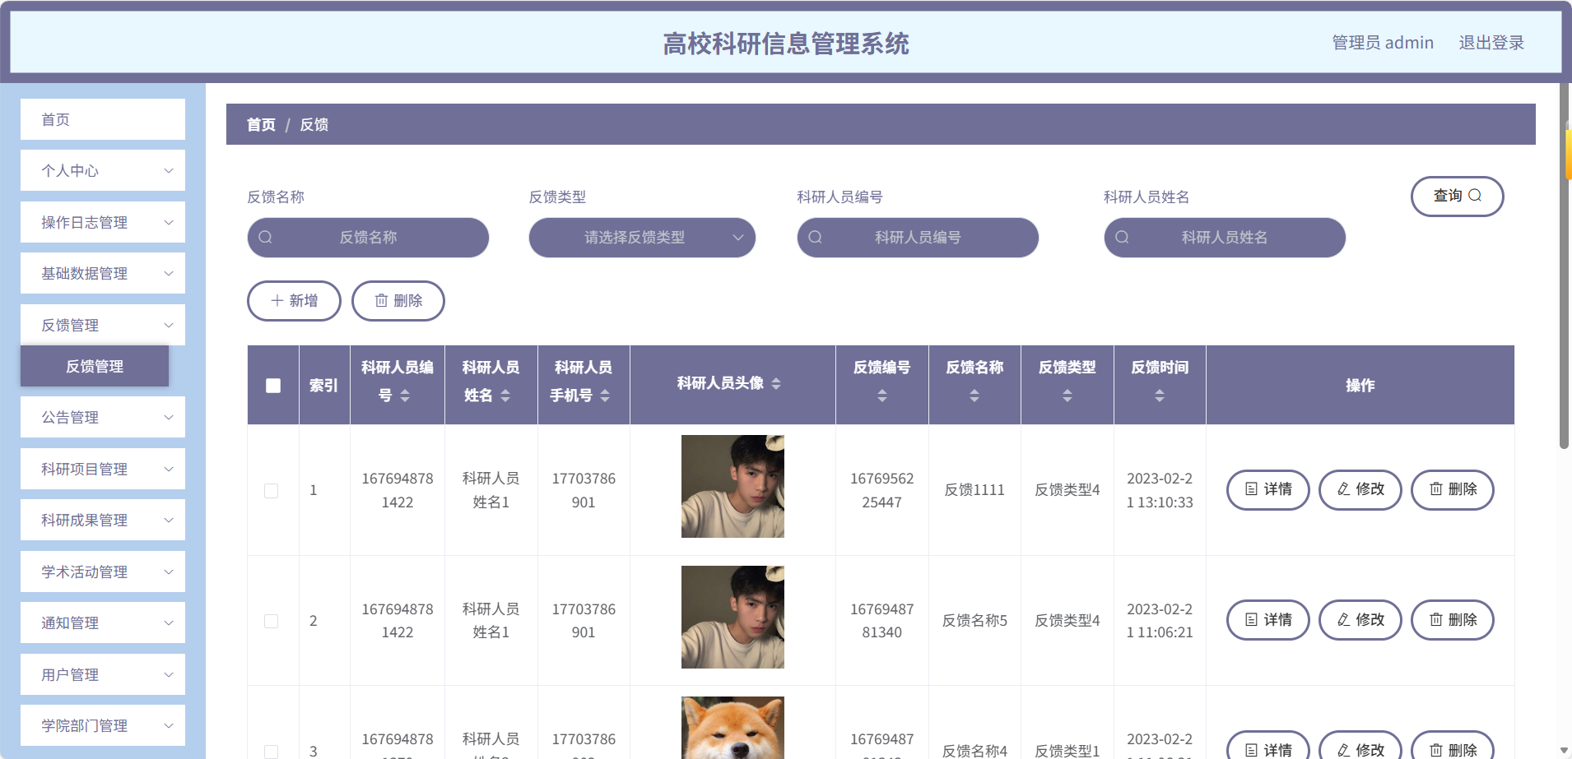The width and height of the screenshot is (1572, 759).
Task: Click the 2023-02-21 13:10:33 time cell
Action: tap(1160, 490)
